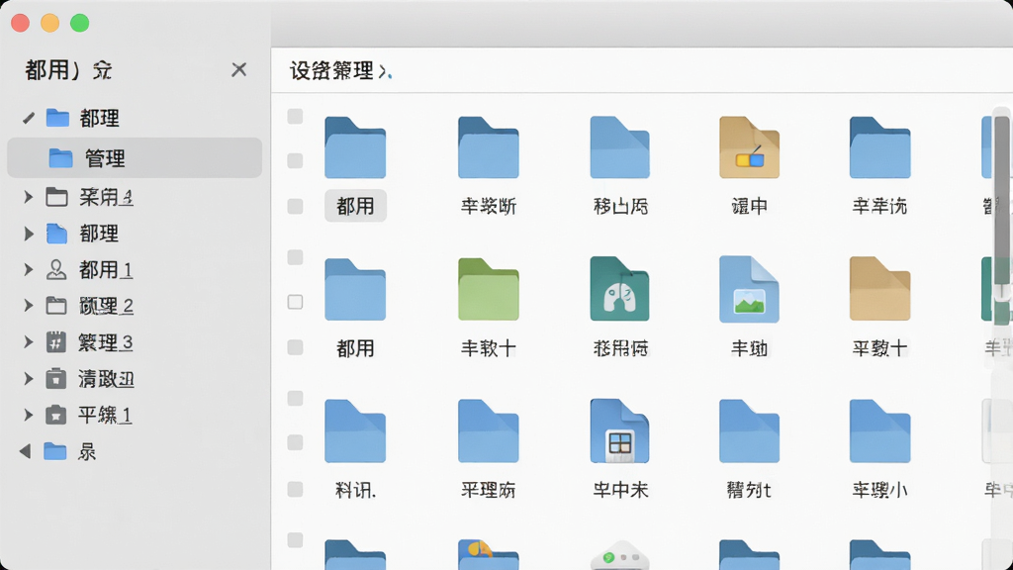The height and width of the screenshot is (570, 1013).
Task: Tick the checkbox beside the highlighted 都用 label
Action: point(295,206)
